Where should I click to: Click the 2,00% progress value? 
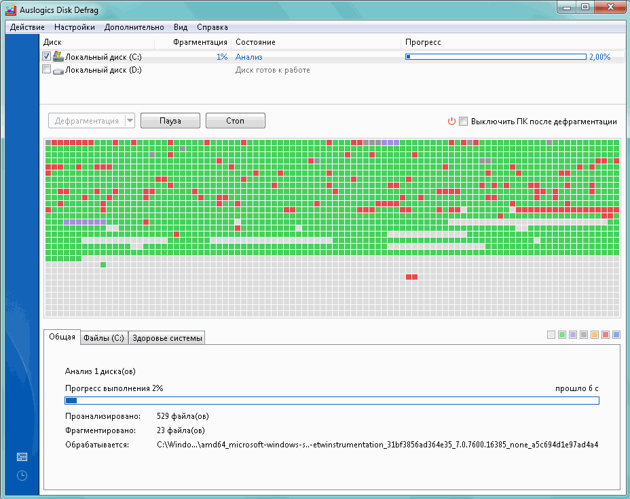pyautogui.click(x=600, y=56)
